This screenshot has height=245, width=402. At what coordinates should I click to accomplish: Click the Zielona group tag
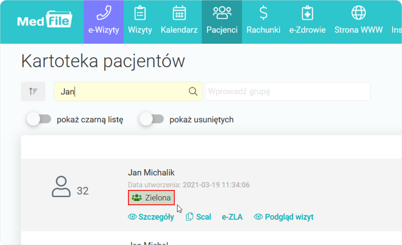tap(151, 198)
